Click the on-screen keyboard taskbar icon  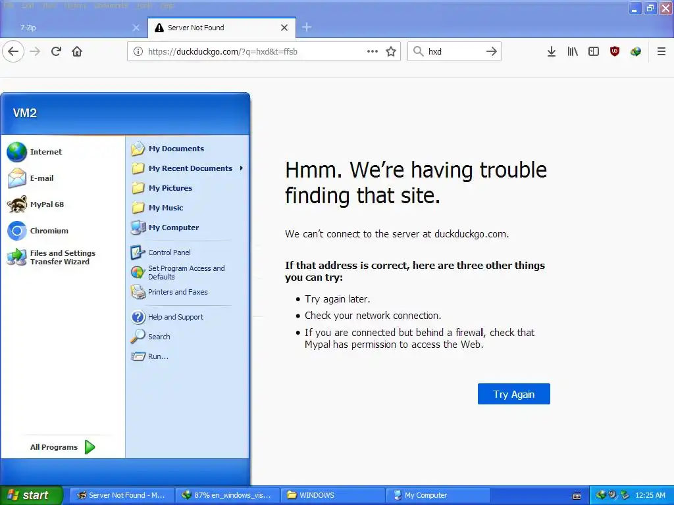[x=577, y=496]
